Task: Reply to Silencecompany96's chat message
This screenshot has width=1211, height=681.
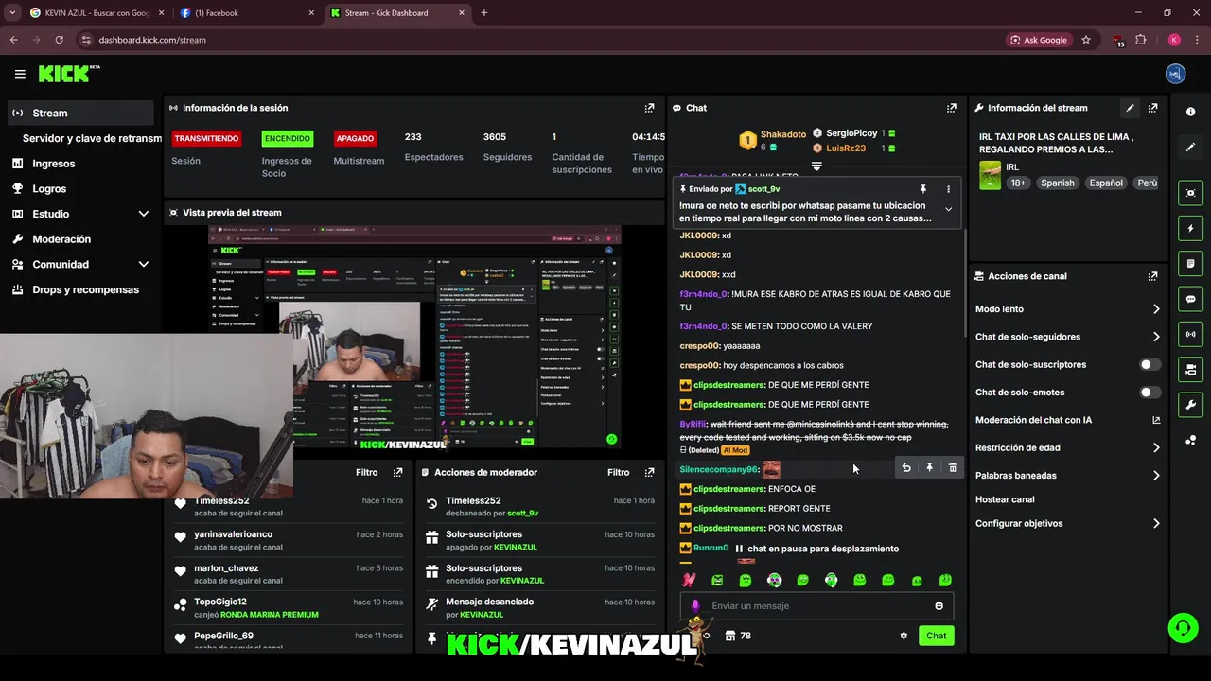Action: [x=906, y=467]
